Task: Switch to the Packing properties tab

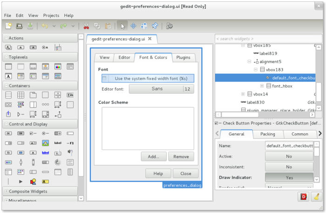Action: point(267,134)
